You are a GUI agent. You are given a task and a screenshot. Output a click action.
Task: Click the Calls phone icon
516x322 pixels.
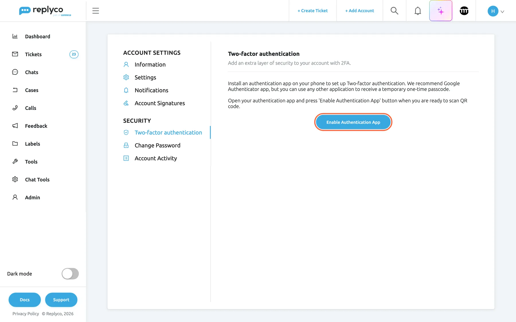(15, 108)
